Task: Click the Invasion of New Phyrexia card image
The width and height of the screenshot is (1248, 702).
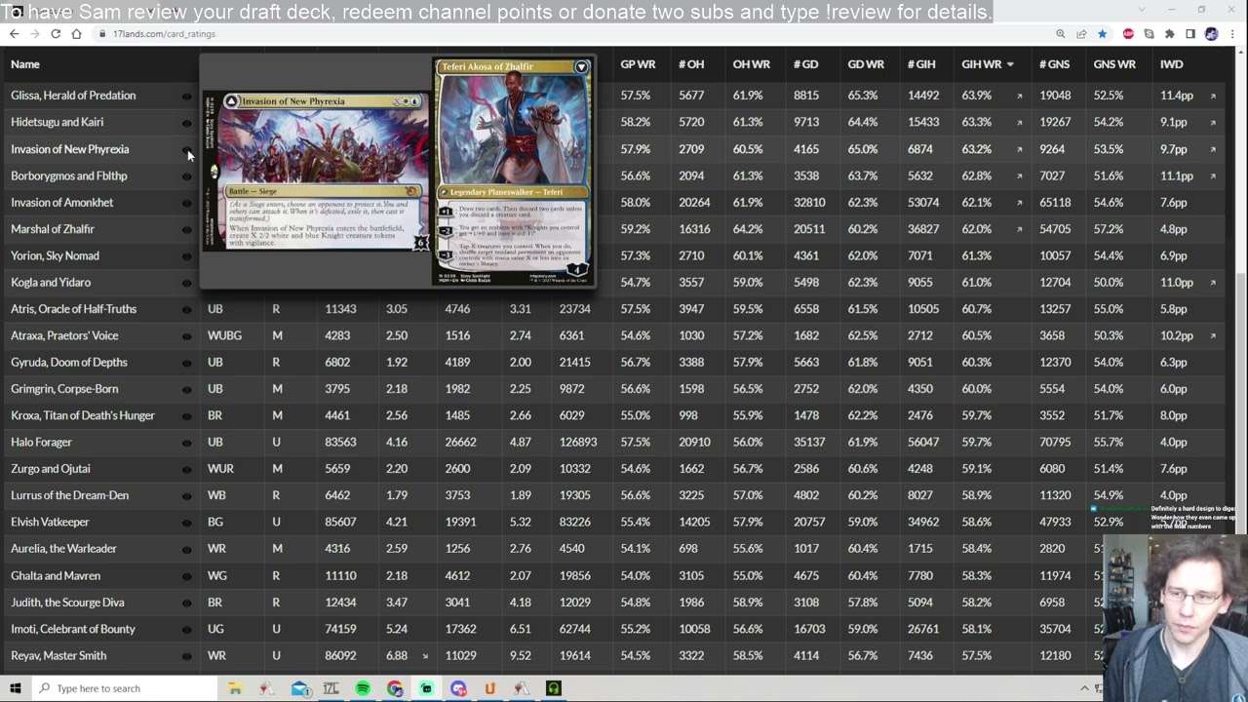Action: [316, 171]
